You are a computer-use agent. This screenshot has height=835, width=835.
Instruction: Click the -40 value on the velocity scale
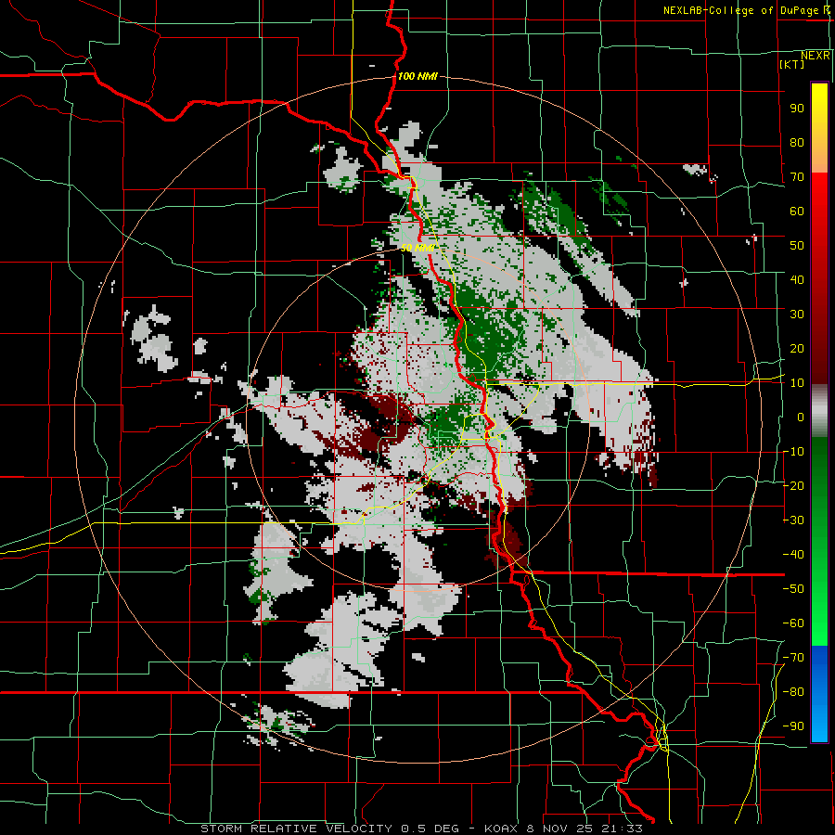click(x=793, y=555)
